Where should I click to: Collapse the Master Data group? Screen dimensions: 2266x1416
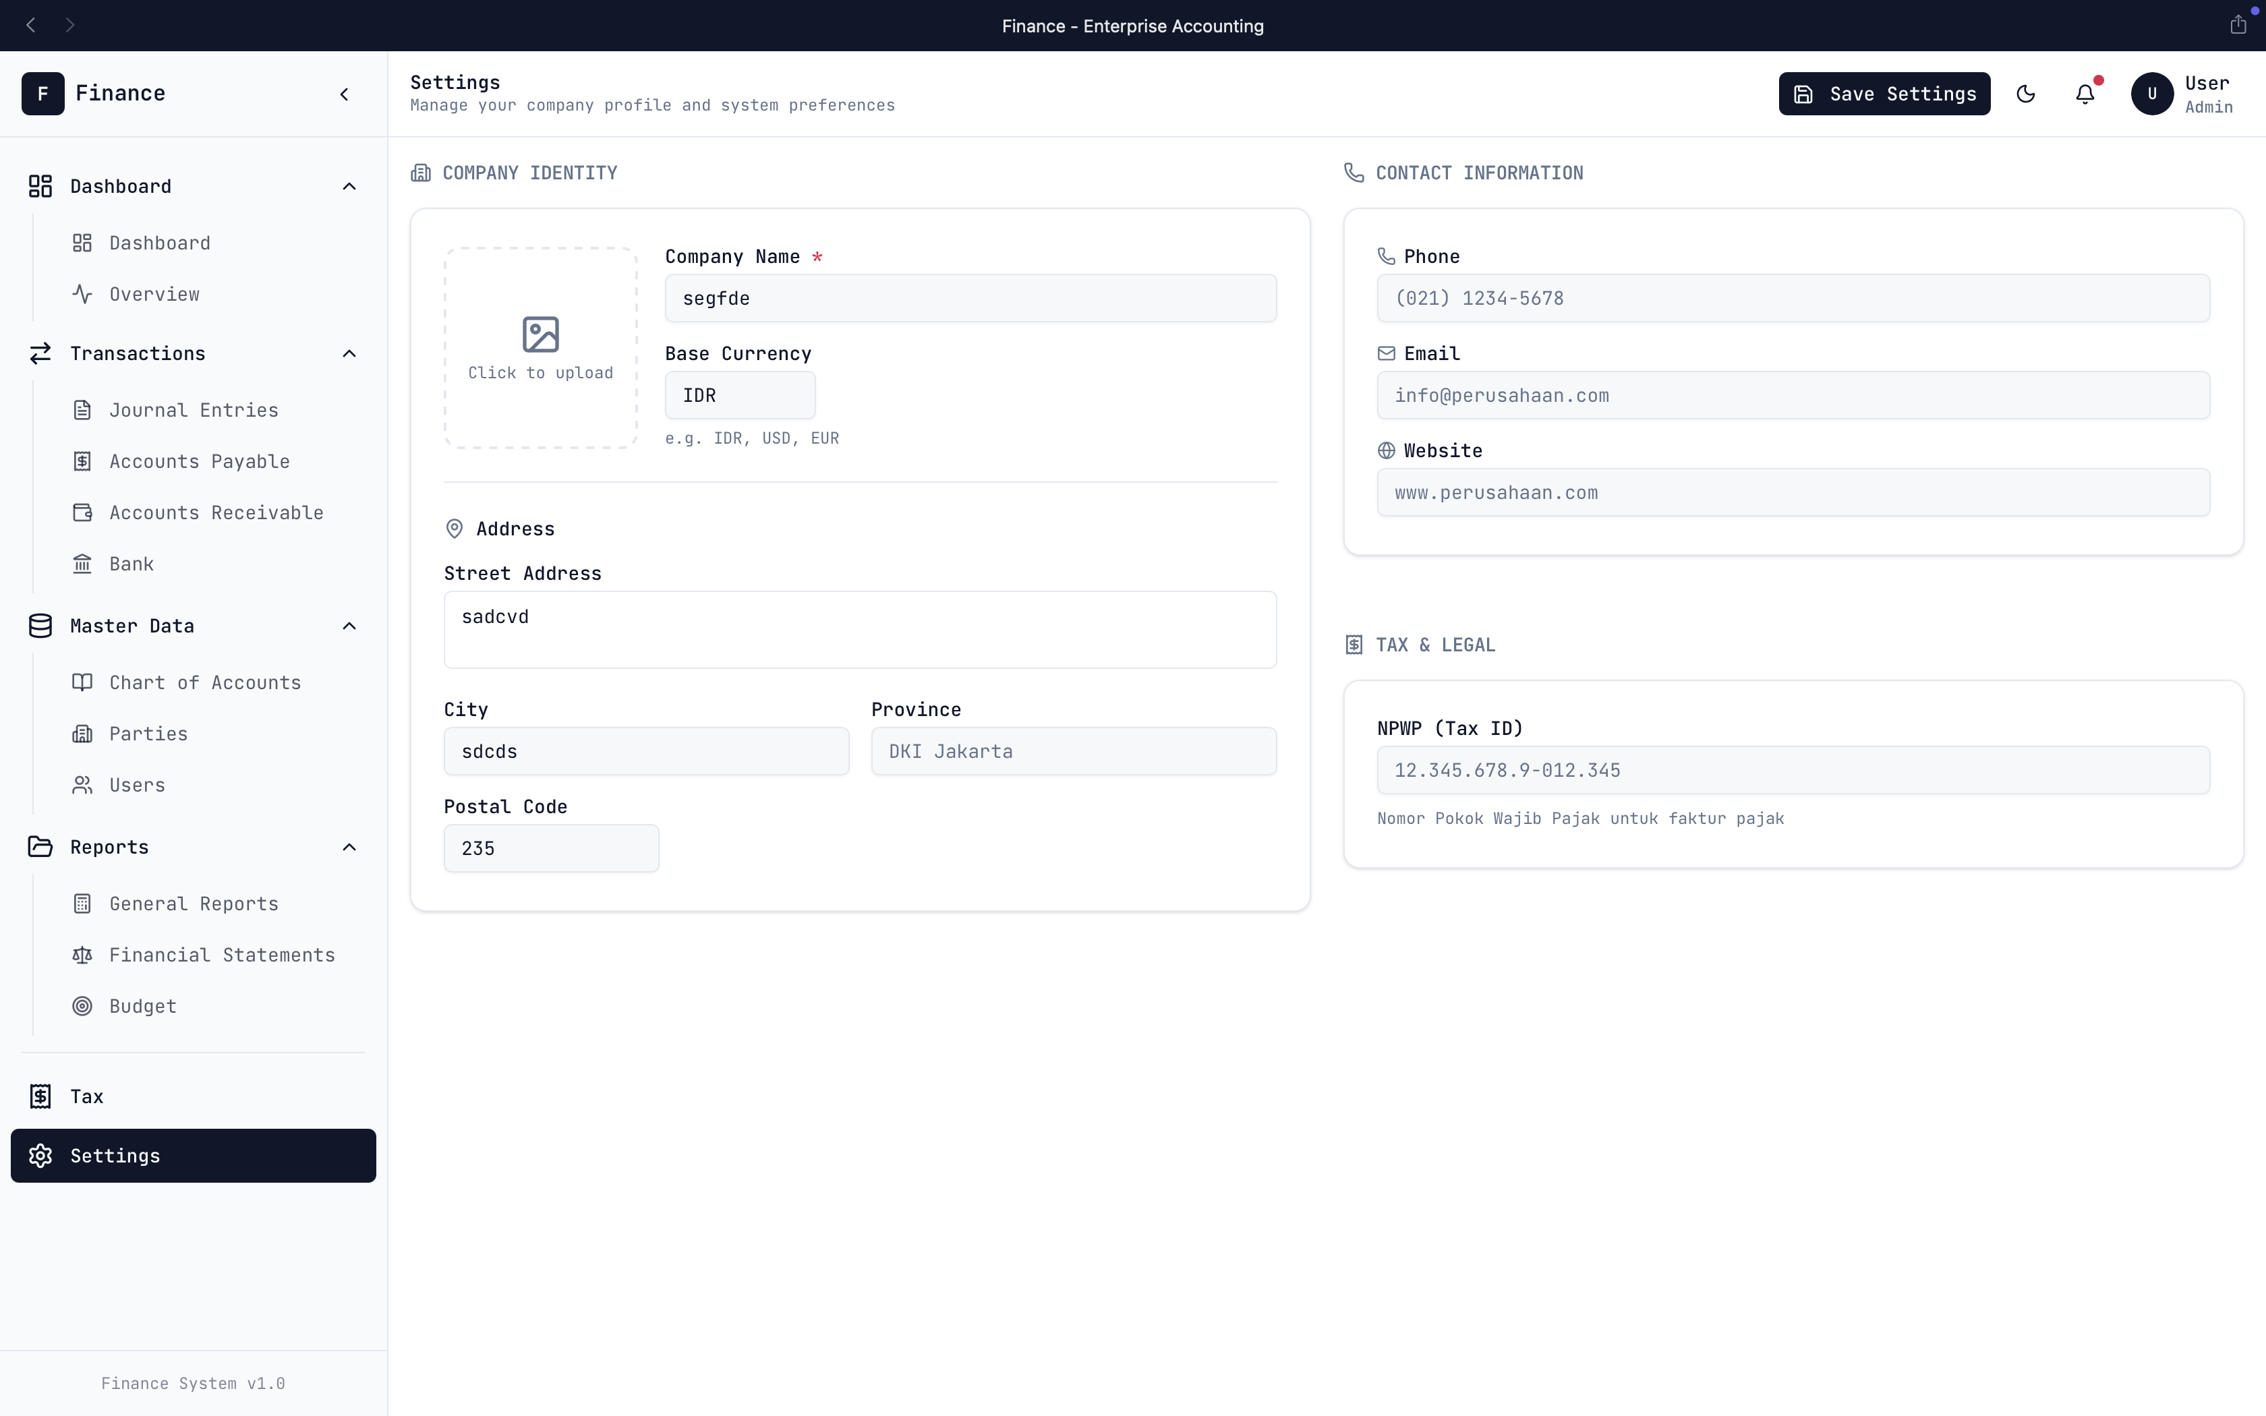(349, 626)
